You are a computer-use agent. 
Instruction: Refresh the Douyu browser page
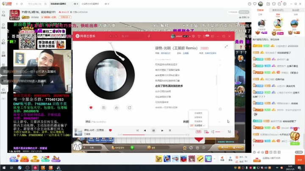pos(22,4)
